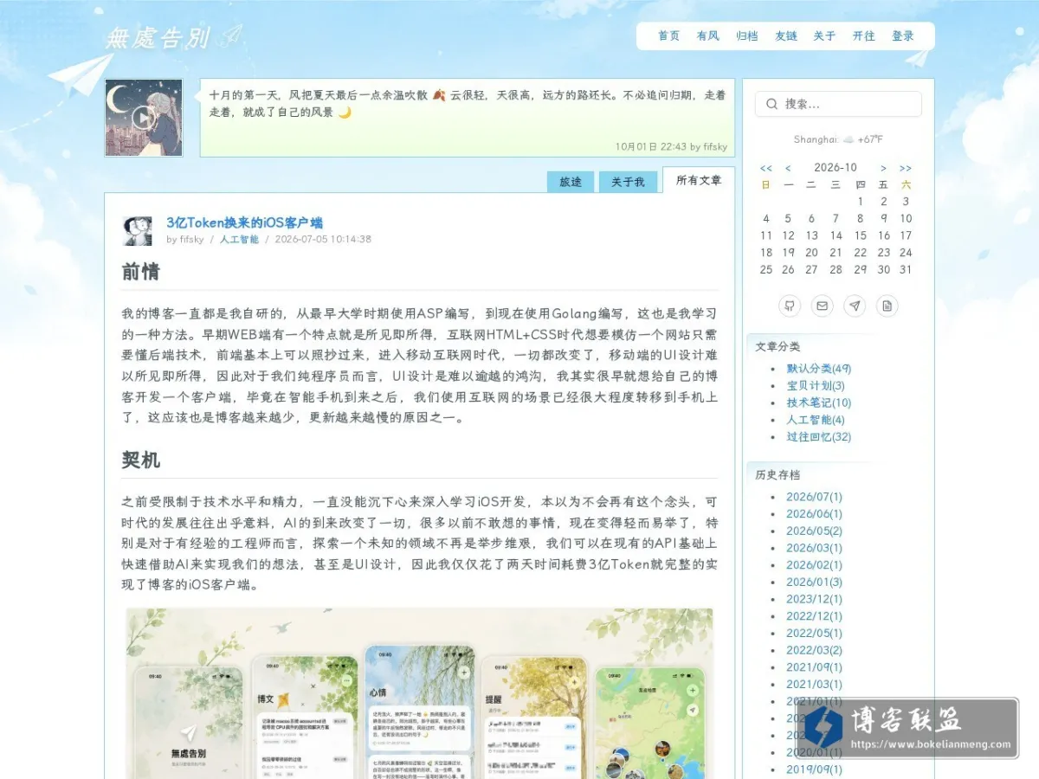This screenshot has height=779, width=1039.
Task: Click the 文章分类 sidebar heading
Action: (x=778, y=346)
